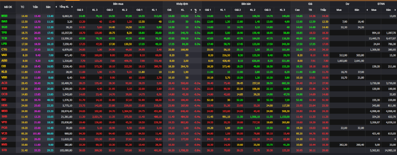397x155 pixels.
Task: Click SHB buy volume 2,021,70
Action: click(x=97, y=117)
